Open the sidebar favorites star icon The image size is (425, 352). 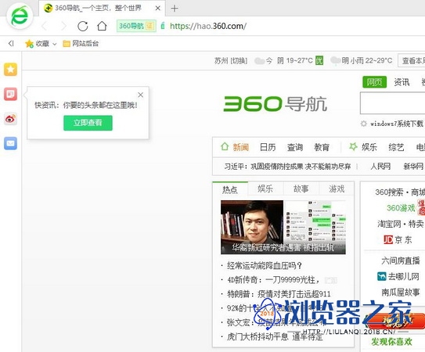click(x=11, y=70)
